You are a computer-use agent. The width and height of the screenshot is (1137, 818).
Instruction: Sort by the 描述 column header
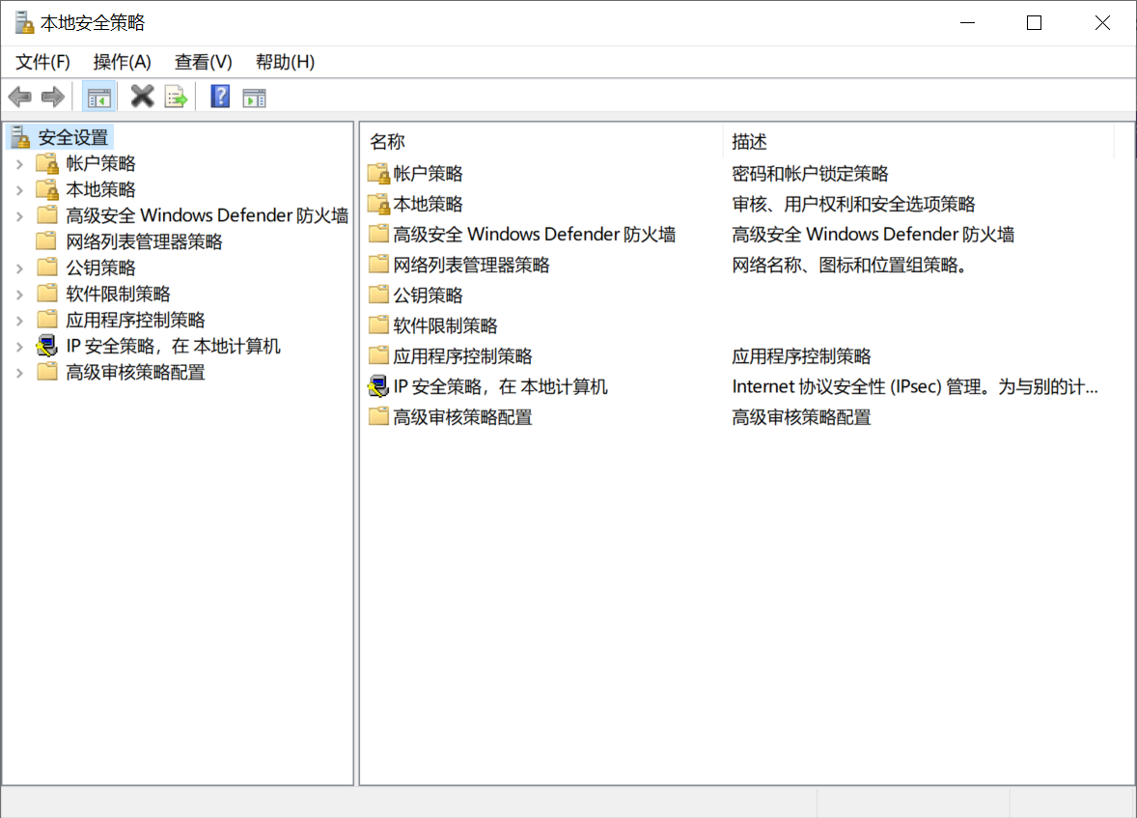(x=919, y=142)
